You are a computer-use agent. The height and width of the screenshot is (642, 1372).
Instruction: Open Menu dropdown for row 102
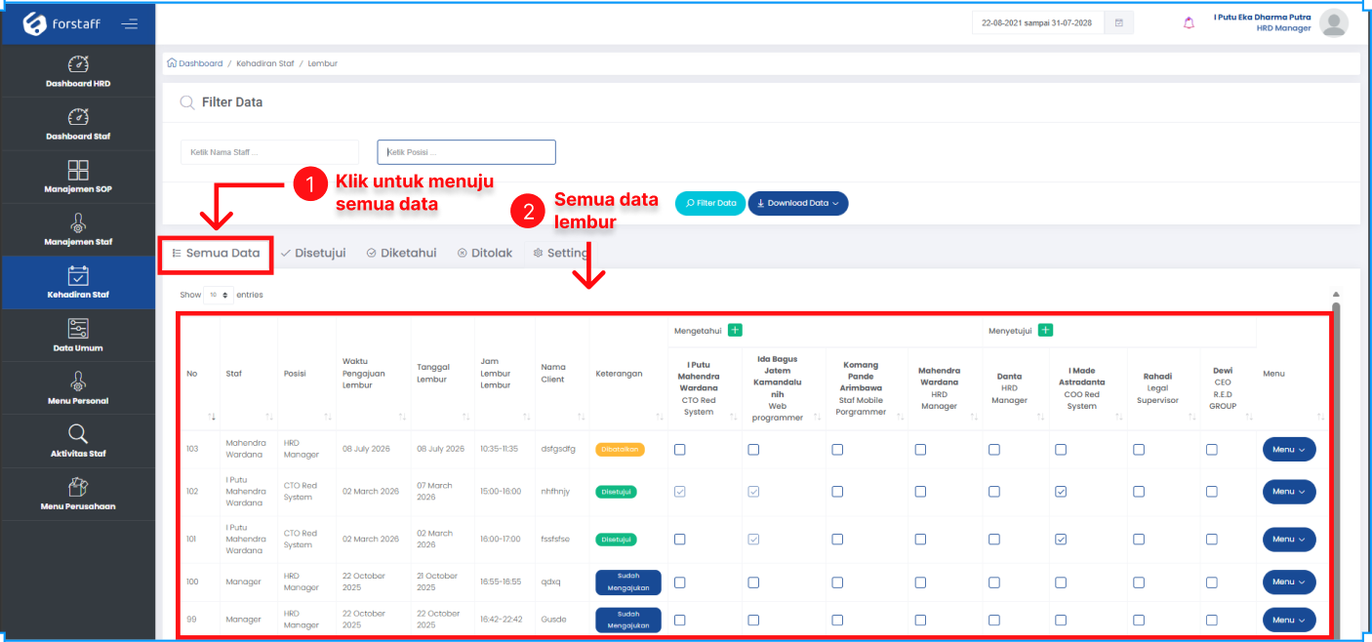click(1289, 492)
